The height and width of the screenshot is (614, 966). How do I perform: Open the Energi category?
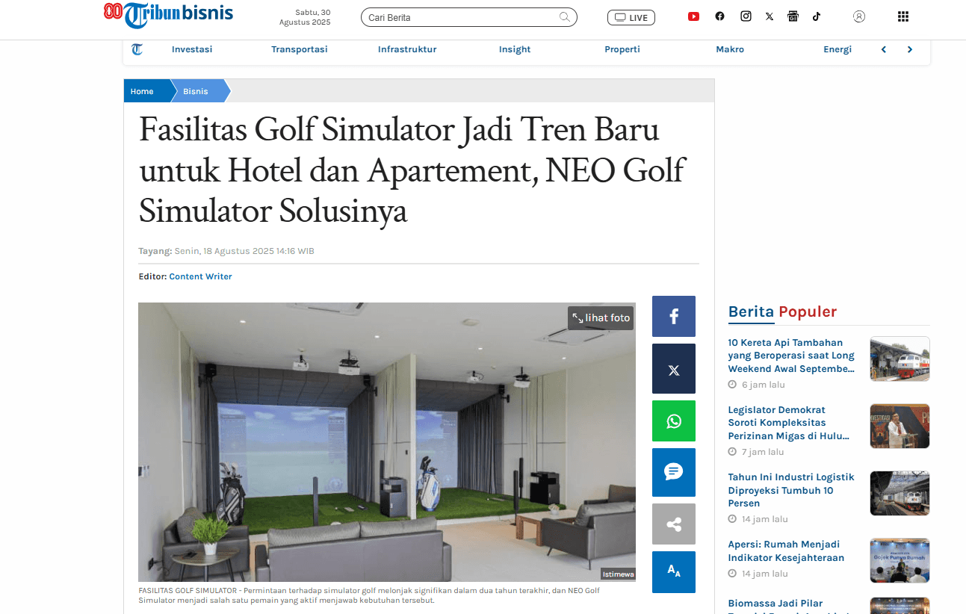pos(837,49)
